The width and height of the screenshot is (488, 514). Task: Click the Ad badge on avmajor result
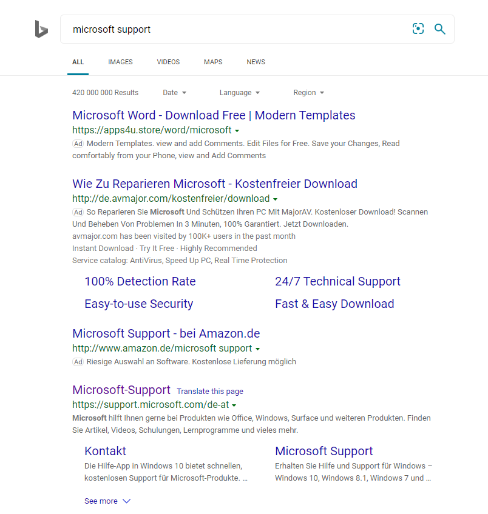[78, 212]
